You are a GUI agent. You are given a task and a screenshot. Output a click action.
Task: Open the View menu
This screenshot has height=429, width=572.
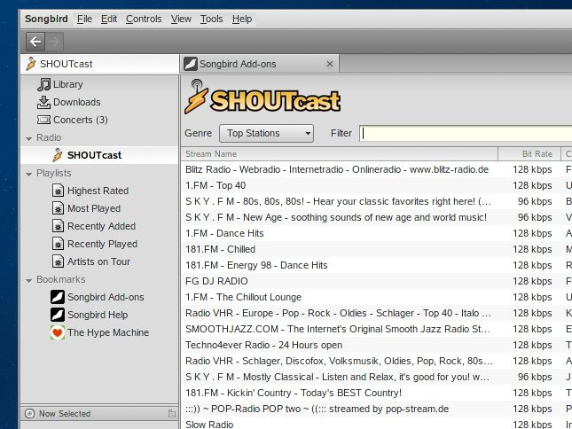click(x=181, y=19)
